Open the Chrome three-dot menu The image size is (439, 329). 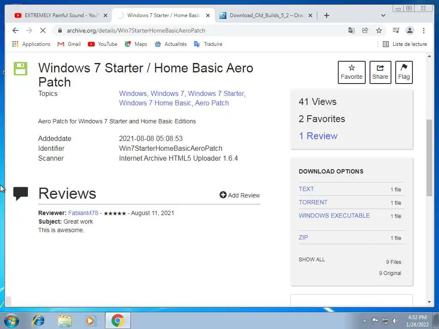[424, 30]
